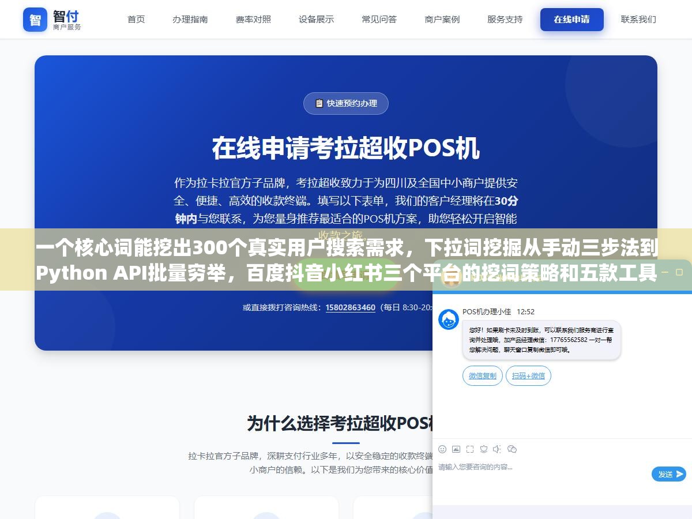Click the POS机办理小佳 agent avatar
Screen dimensions: 692x519
click(x=449, y=319)
